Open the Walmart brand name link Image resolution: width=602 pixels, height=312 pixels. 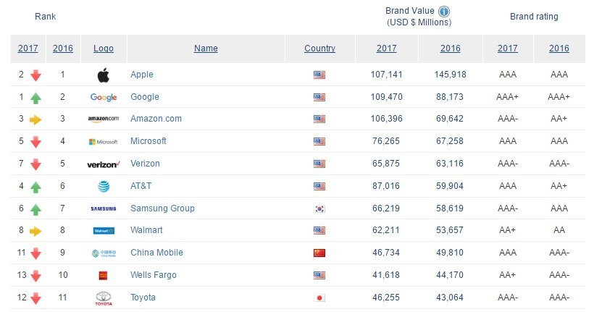click(146, 230)
